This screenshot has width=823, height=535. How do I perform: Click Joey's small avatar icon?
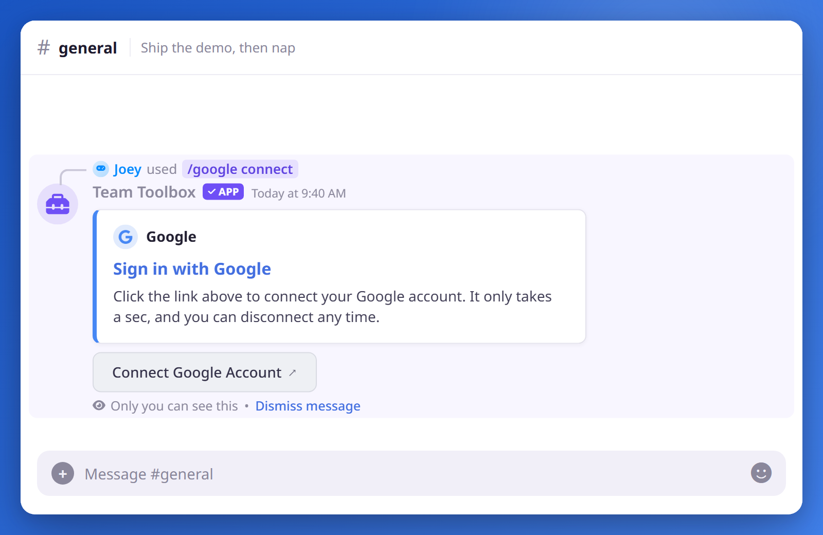pyautogui.click(x=101, y=169)
